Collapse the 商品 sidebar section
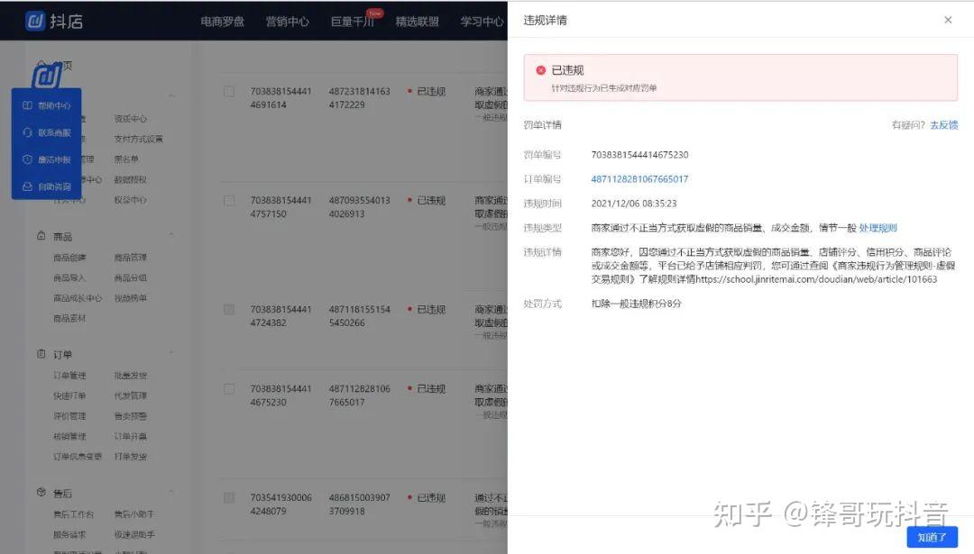Image resolution: width=974 pixels, height=554 pixels. [171, 235]
